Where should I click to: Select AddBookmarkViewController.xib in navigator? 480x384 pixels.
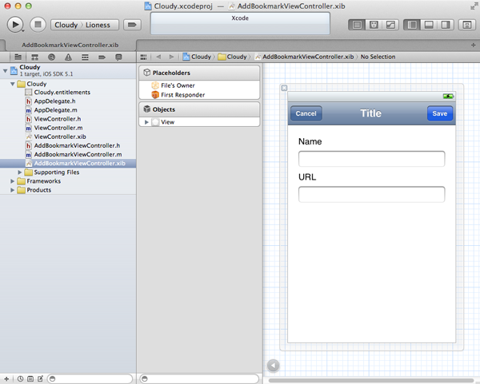pyautogui.click(x=68, y=164)
